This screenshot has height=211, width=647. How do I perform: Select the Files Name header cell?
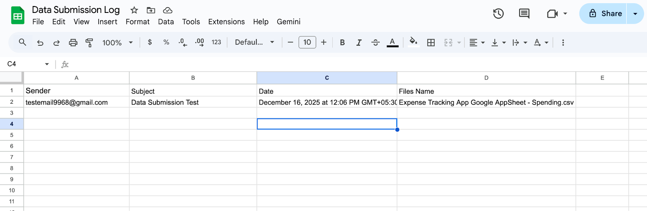486,91
